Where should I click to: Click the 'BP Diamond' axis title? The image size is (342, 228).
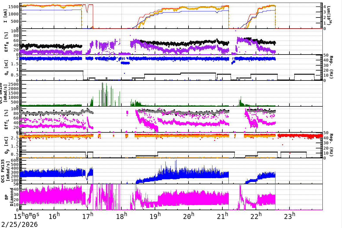(9, 197)
